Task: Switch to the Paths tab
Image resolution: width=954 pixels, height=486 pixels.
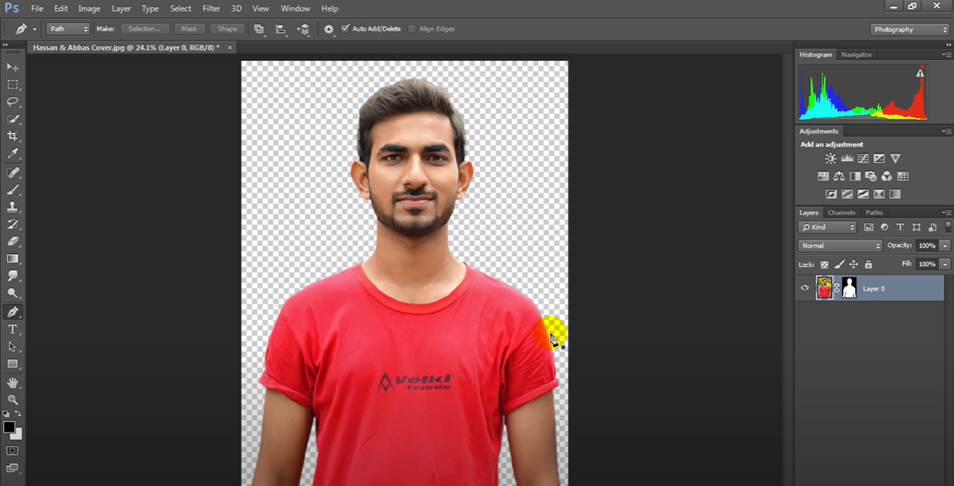Action: point(874,213)
